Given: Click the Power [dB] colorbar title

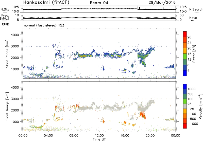Looking at the screenshot, I should 194,54.
